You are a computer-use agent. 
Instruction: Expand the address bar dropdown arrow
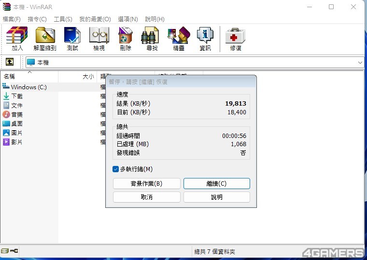click(360, 62)
